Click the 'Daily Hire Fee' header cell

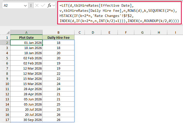[x=58, y=37]
